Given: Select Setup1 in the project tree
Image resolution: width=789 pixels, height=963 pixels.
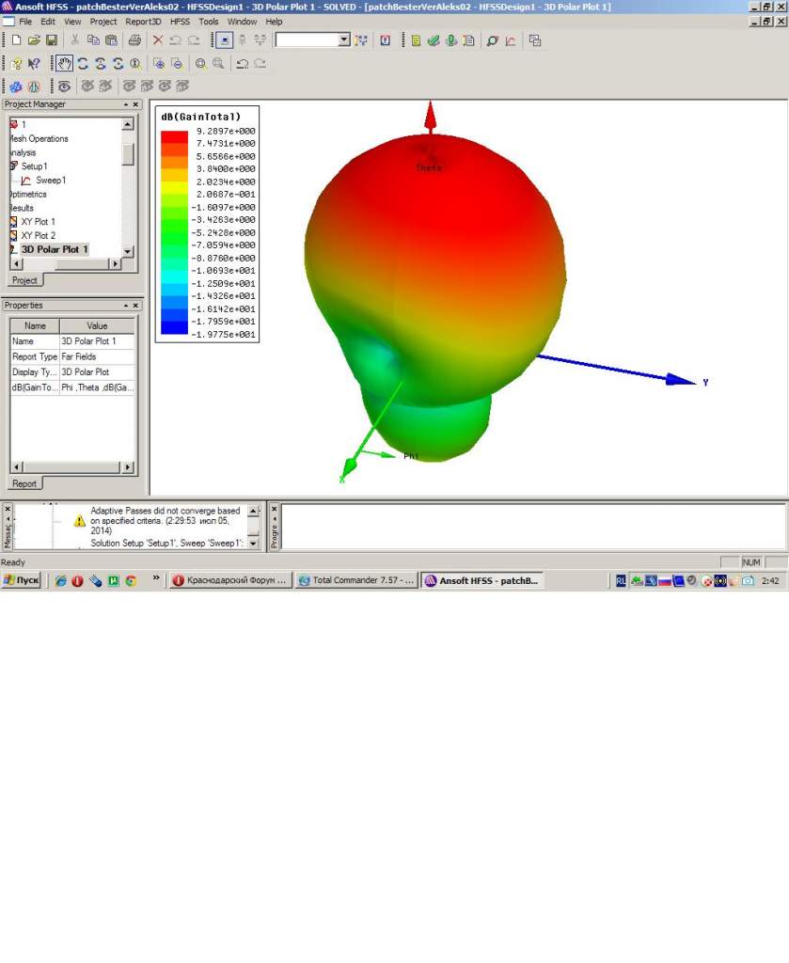Looking at the screenshot, I should point(35,166).
